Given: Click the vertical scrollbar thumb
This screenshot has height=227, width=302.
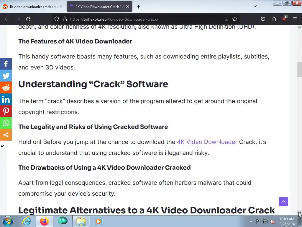Looking at the screenshot, I should click(300, 69).
